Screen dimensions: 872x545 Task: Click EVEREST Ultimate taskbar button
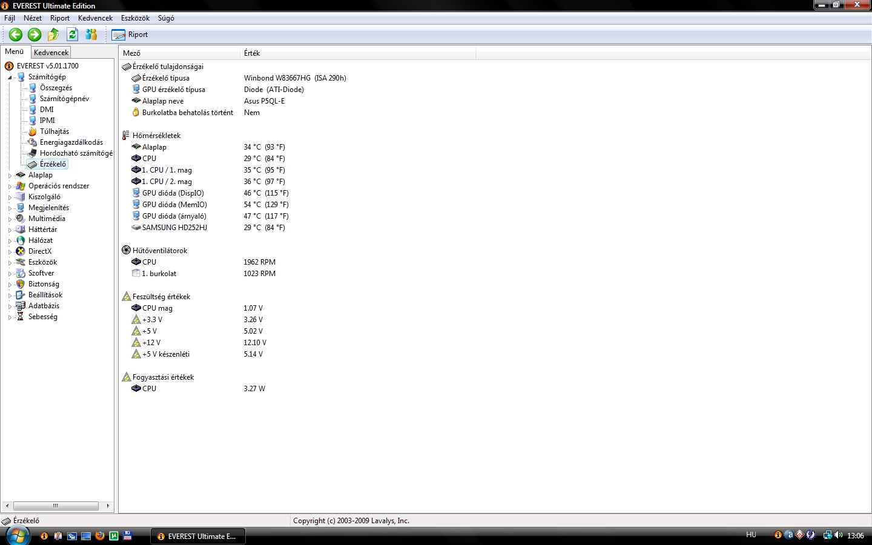point(198,536)
